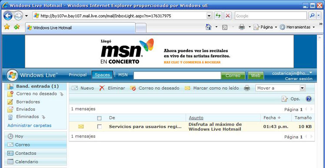Open the Herramientas menu
This screenshot has height=168, width=325.
pos(297,27)
